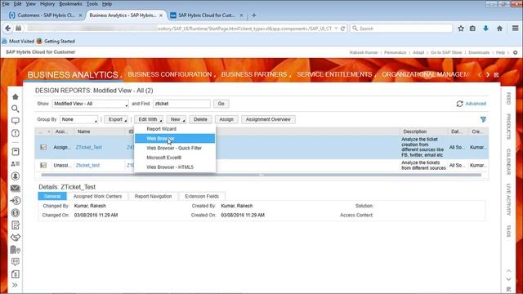This screenshot has height=294, width=523.
Task: Click the magnifier search icon in sidebar
Action: tap(15, 109)
